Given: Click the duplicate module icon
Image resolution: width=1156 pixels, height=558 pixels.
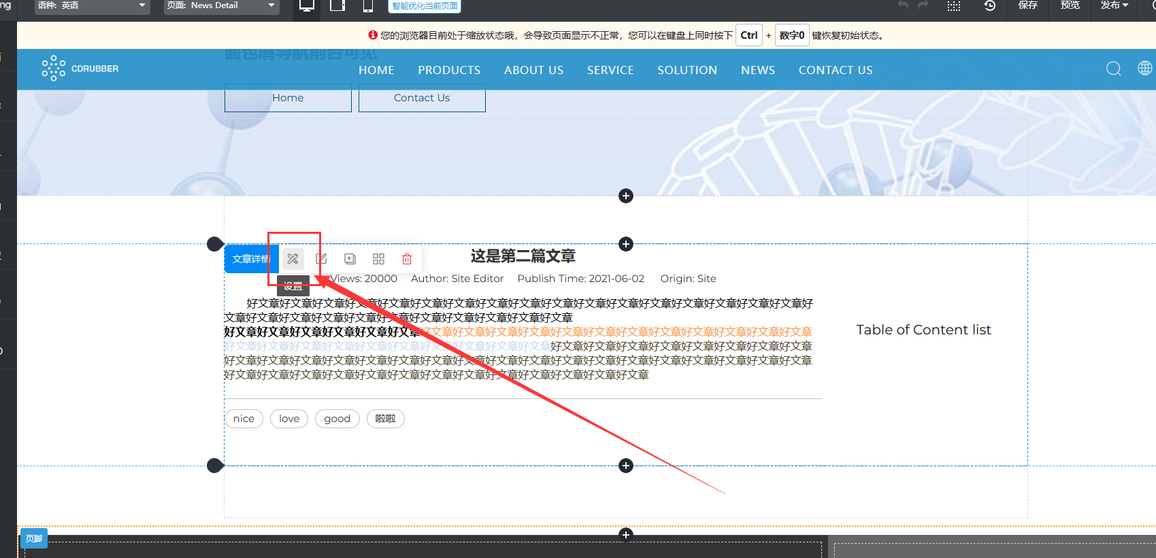Looking at the screenshot, I should point(350,259).
